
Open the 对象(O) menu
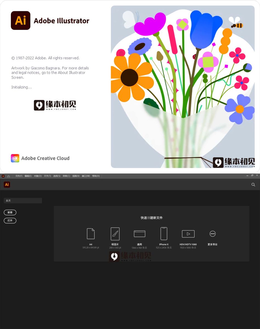click(38, 176)
